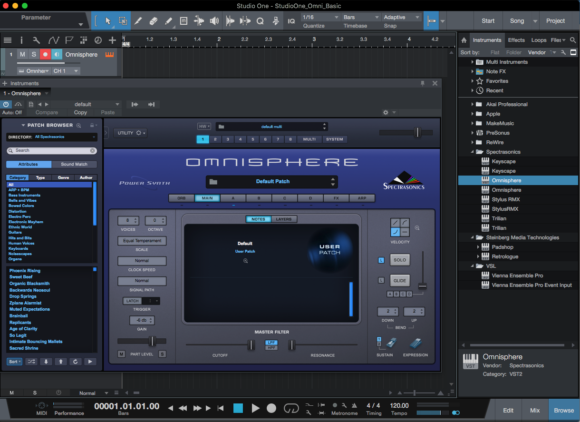Mute the Omnisphere track
Image resolution: width=580 pixels, height=422 pixels.
point(22,55)
